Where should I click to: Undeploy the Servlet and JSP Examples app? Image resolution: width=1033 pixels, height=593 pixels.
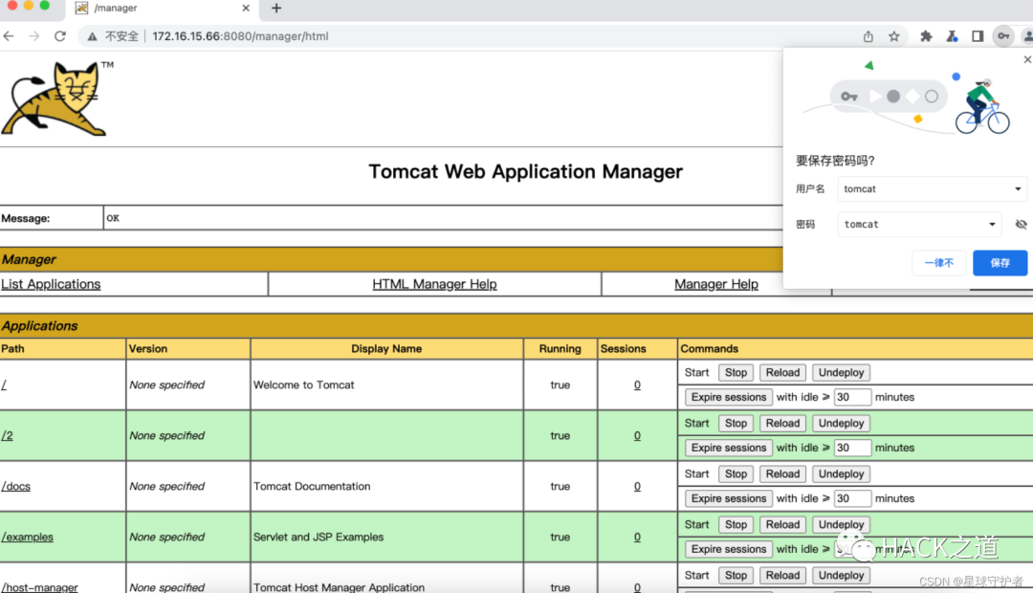(x=842, y=524)
